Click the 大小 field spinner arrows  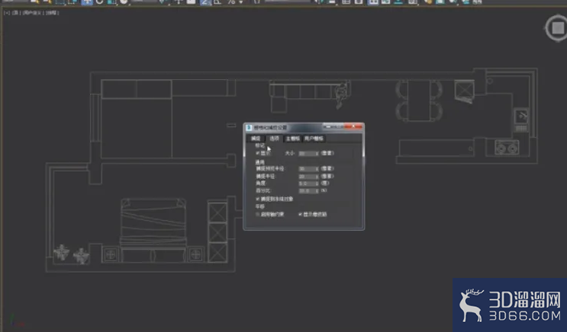pos(317,153)
